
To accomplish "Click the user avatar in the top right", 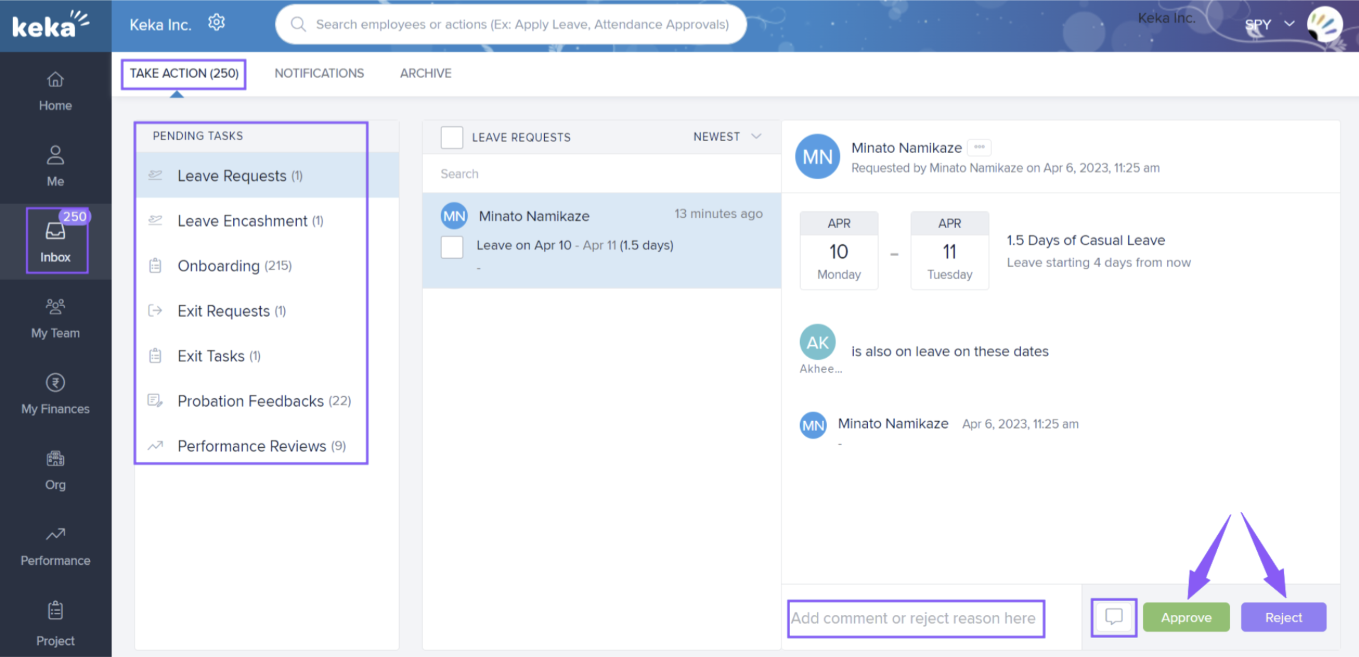I will [x=1324, y=24].
